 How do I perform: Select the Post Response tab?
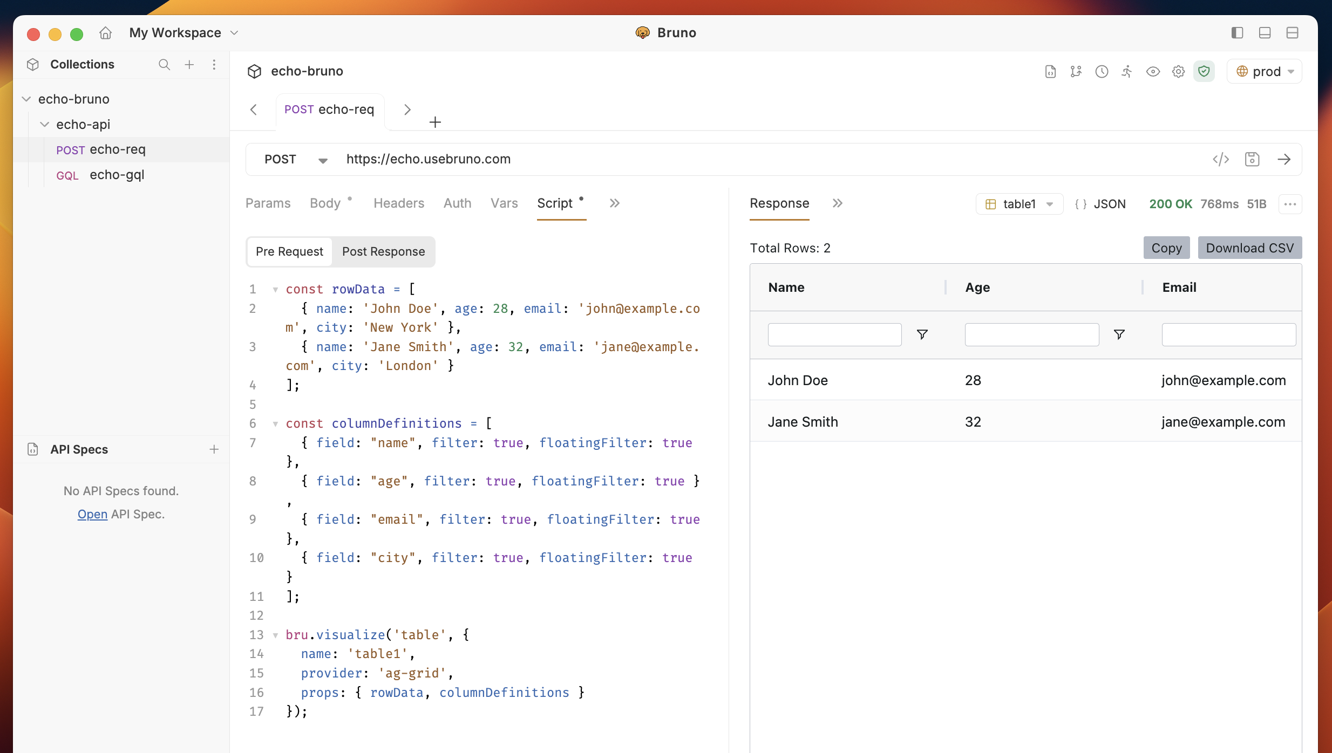coord(383,251)
